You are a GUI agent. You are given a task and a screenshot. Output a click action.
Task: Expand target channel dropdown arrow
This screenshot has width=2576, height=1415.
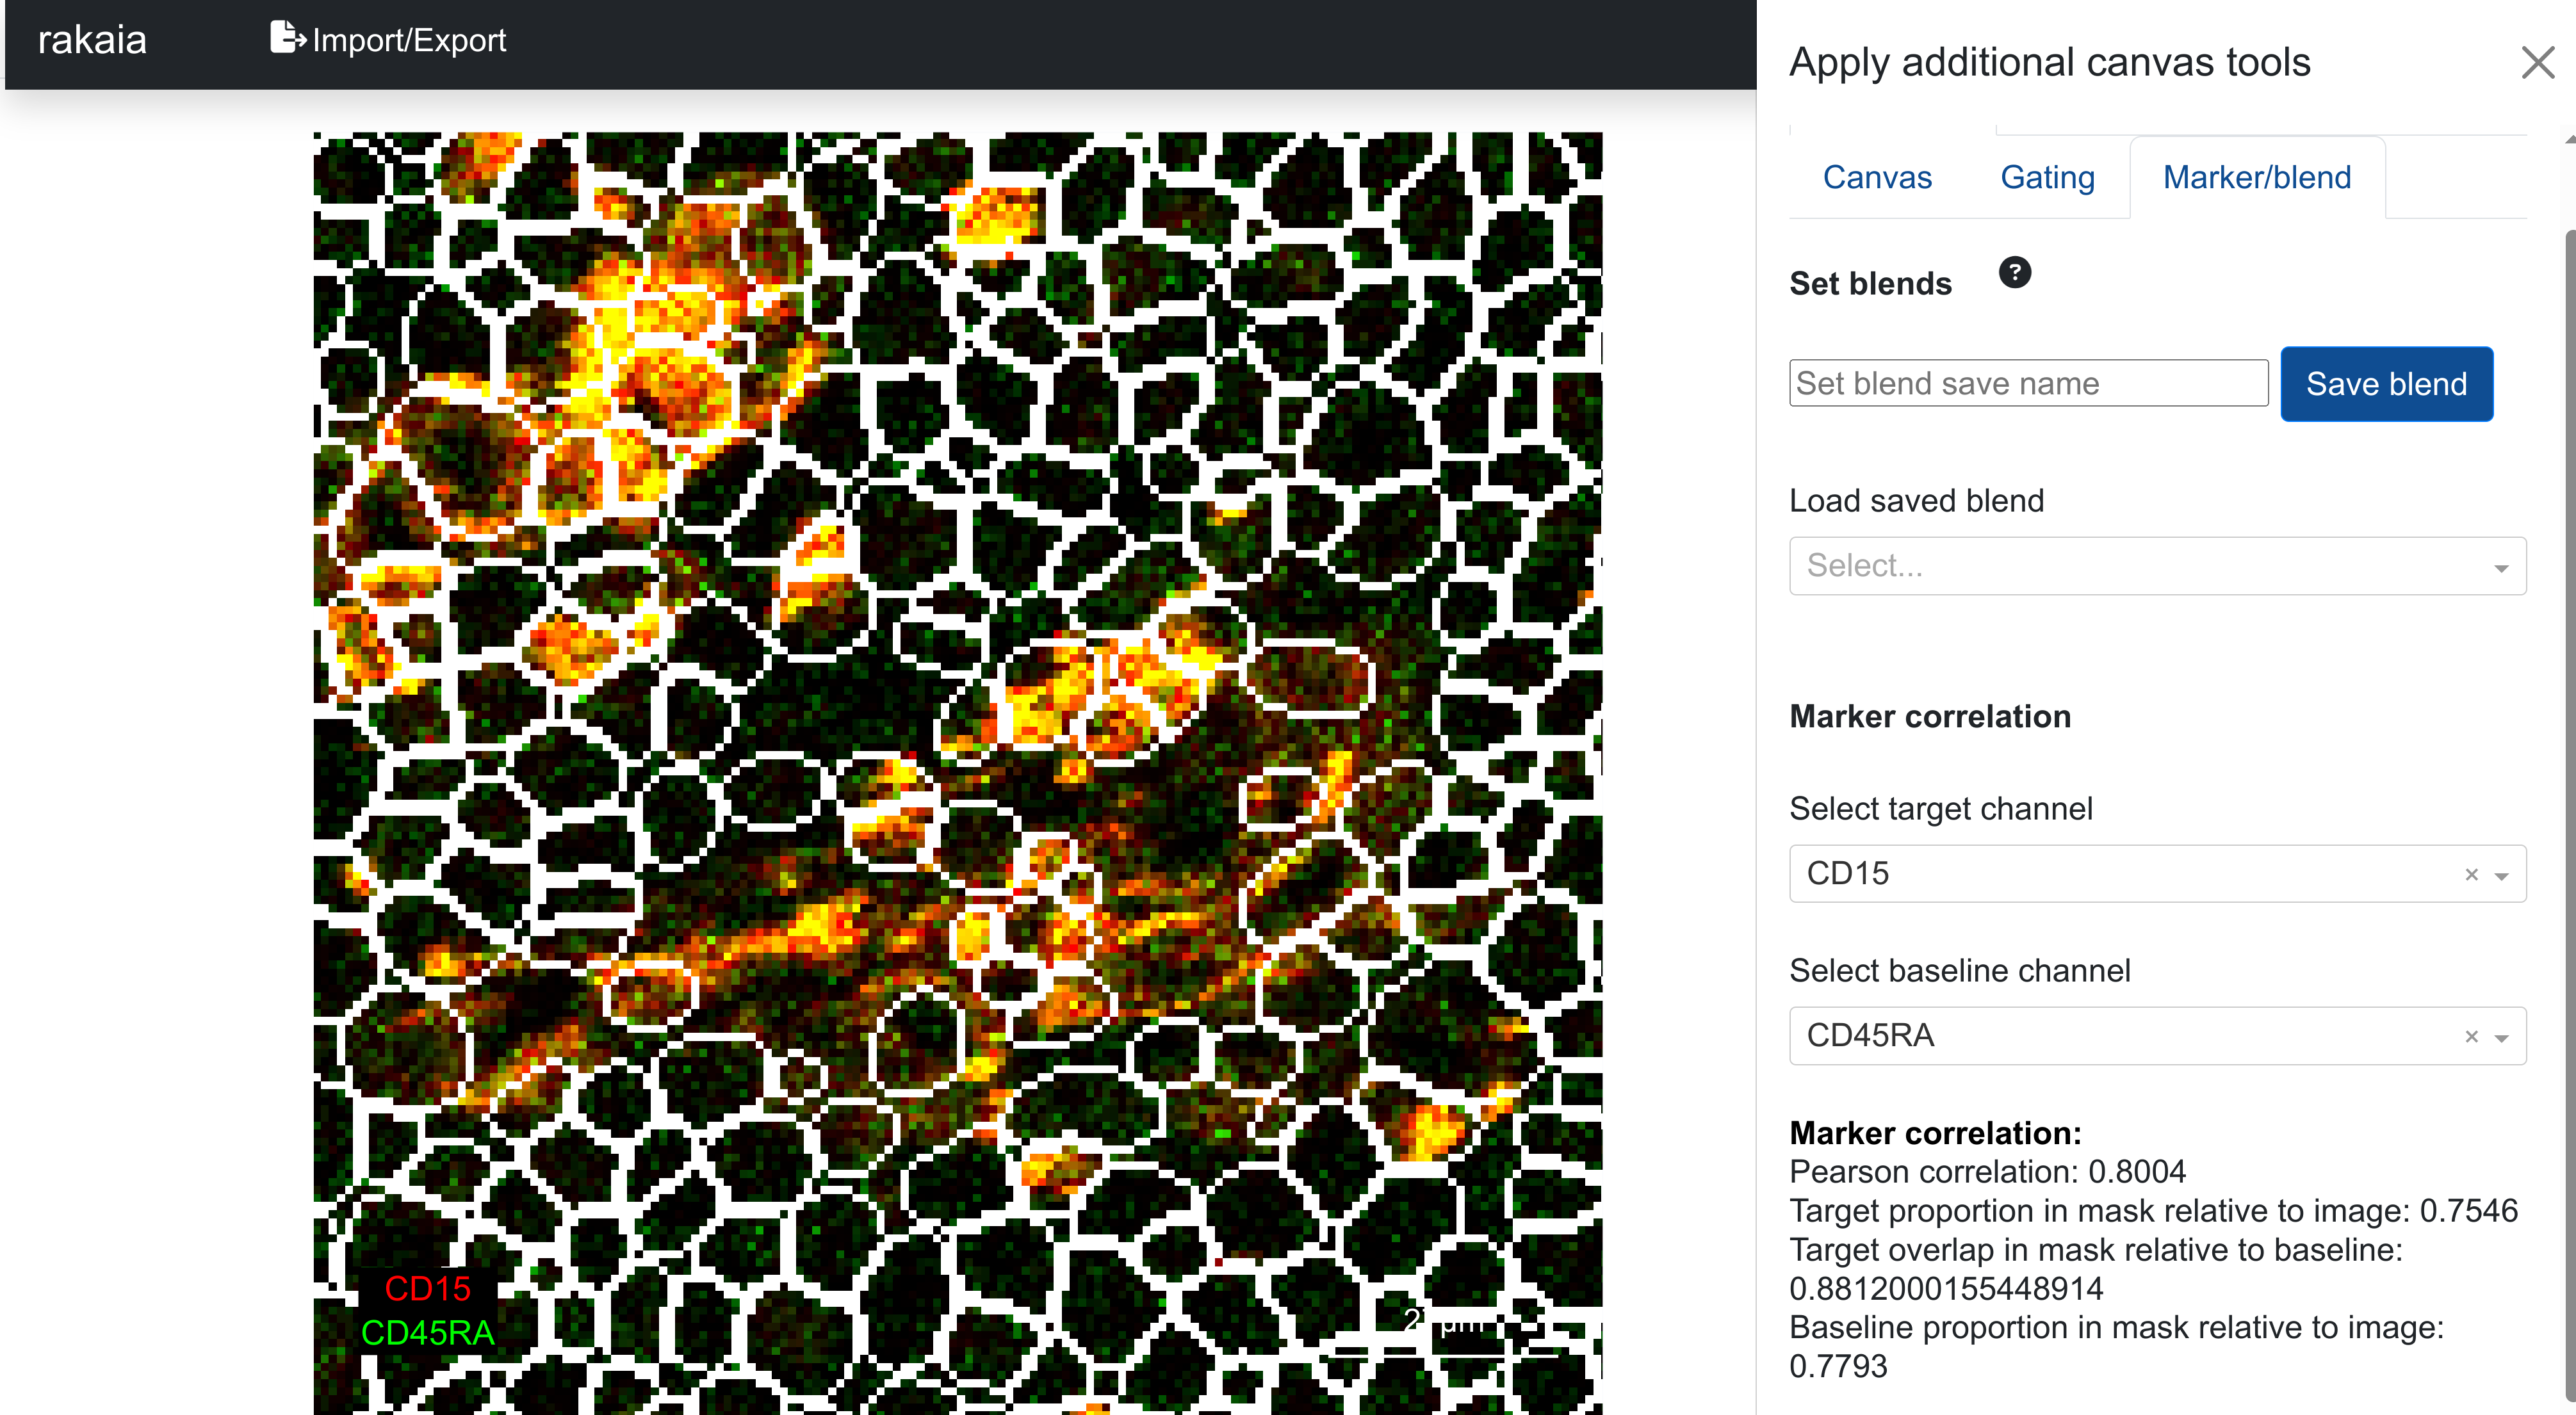2501,875
